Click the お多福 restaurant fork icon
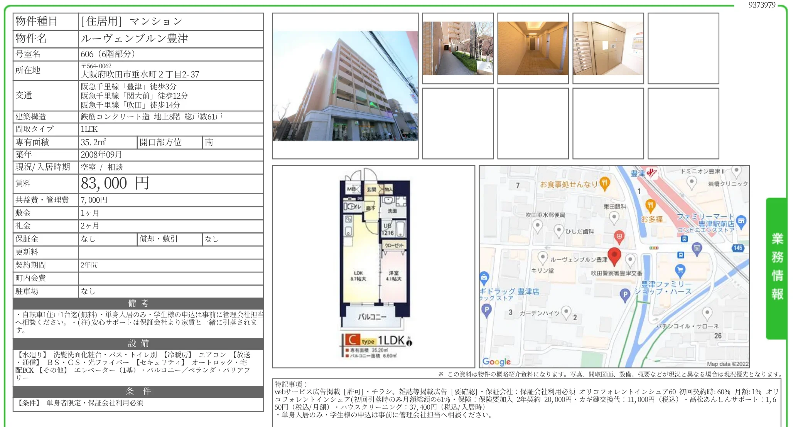The width and height of the screenshot is (793, 427). [x=650, y=205]
